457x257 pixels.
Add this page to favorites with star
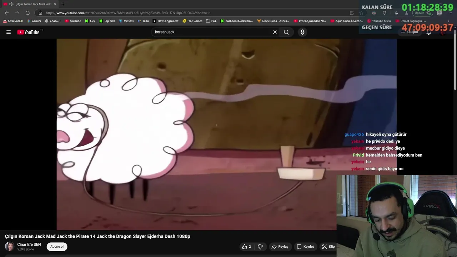361,13
